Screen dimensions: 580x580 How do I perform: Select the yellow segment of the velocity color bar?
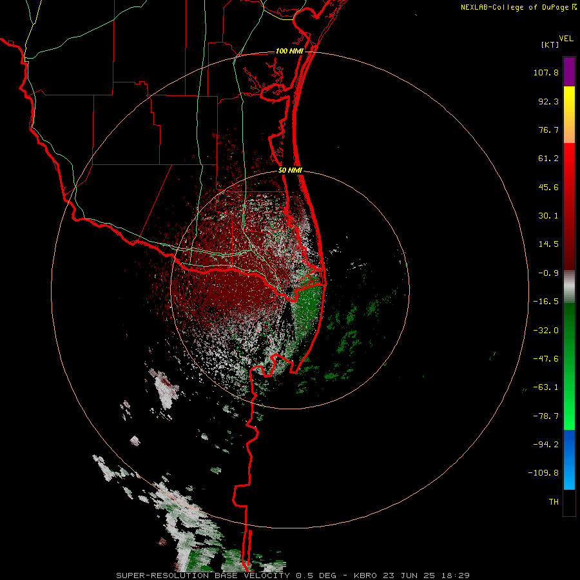click(x=569, y=115)
